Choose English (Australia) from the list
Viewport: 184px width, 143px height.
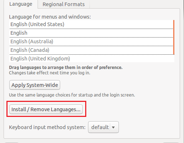click(91, 41)
